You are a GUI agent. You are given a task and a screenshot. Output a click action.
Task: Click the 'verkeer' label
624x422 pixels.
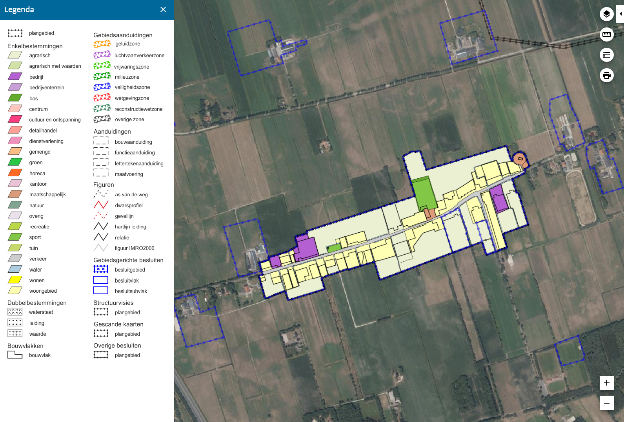[x=38, y=259]
